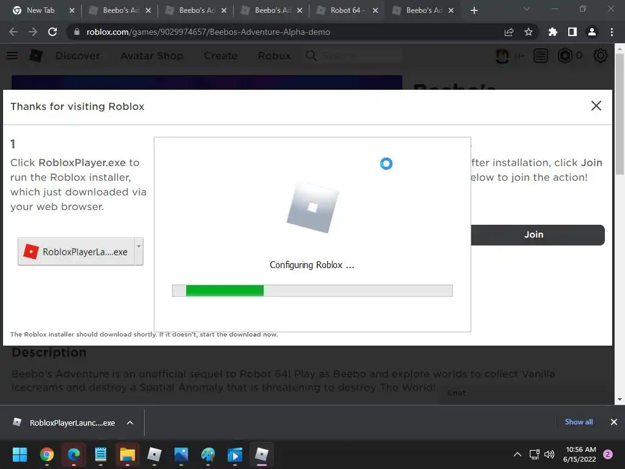
Task: Open the network tray icon
Action: (x=534, y=454)
